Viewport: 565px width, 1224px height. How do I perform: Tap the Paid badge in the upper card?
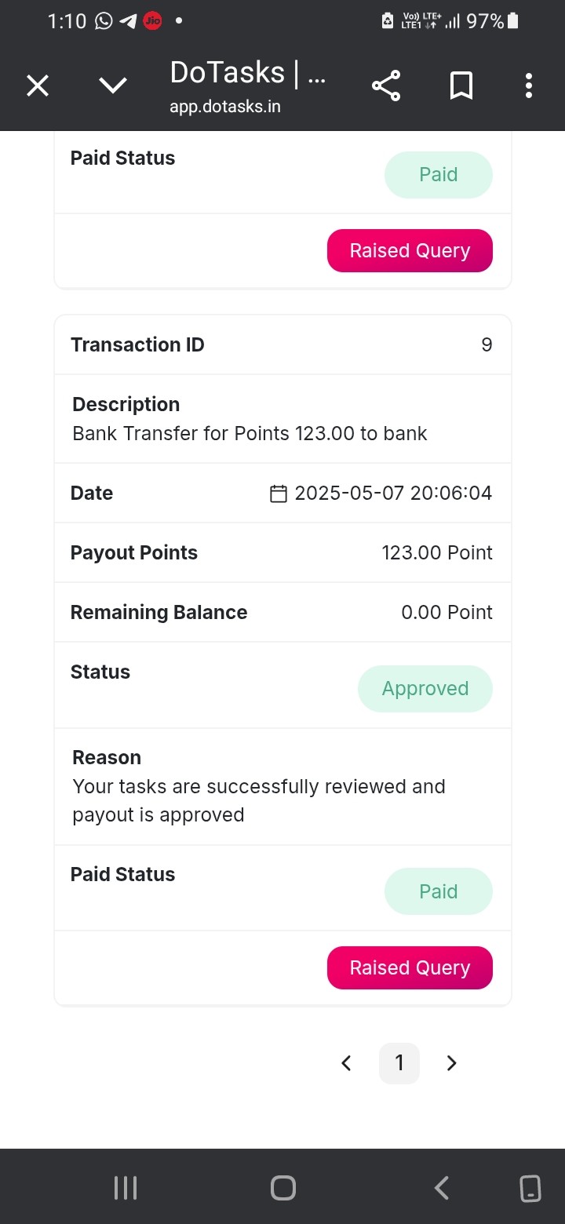click(x=439, y=175)
